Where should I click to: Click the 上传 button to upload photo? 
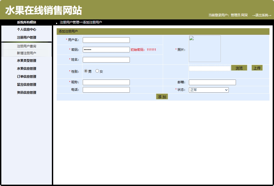click(x=257, y=68)
